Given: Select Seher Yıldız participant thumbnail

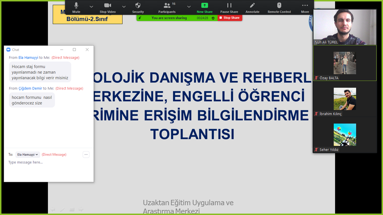Looking at the screenshot, I should coord(345,135).
